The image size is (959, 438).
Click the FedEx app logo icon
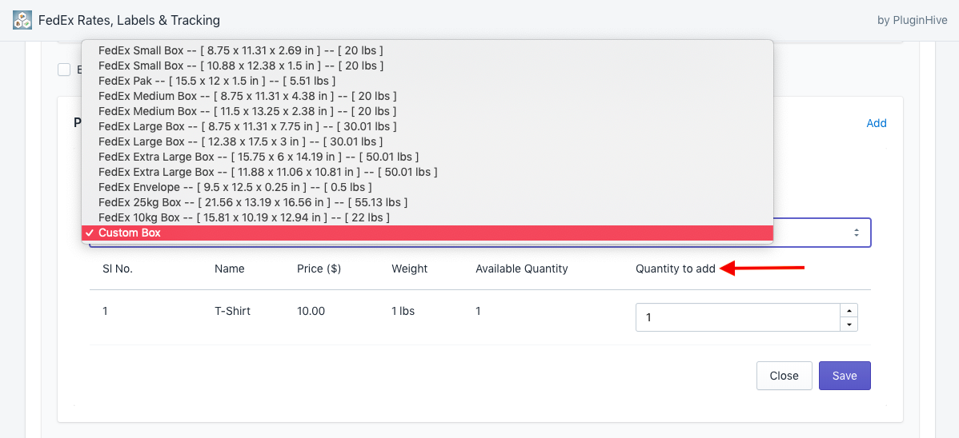[x=22, y=20]
